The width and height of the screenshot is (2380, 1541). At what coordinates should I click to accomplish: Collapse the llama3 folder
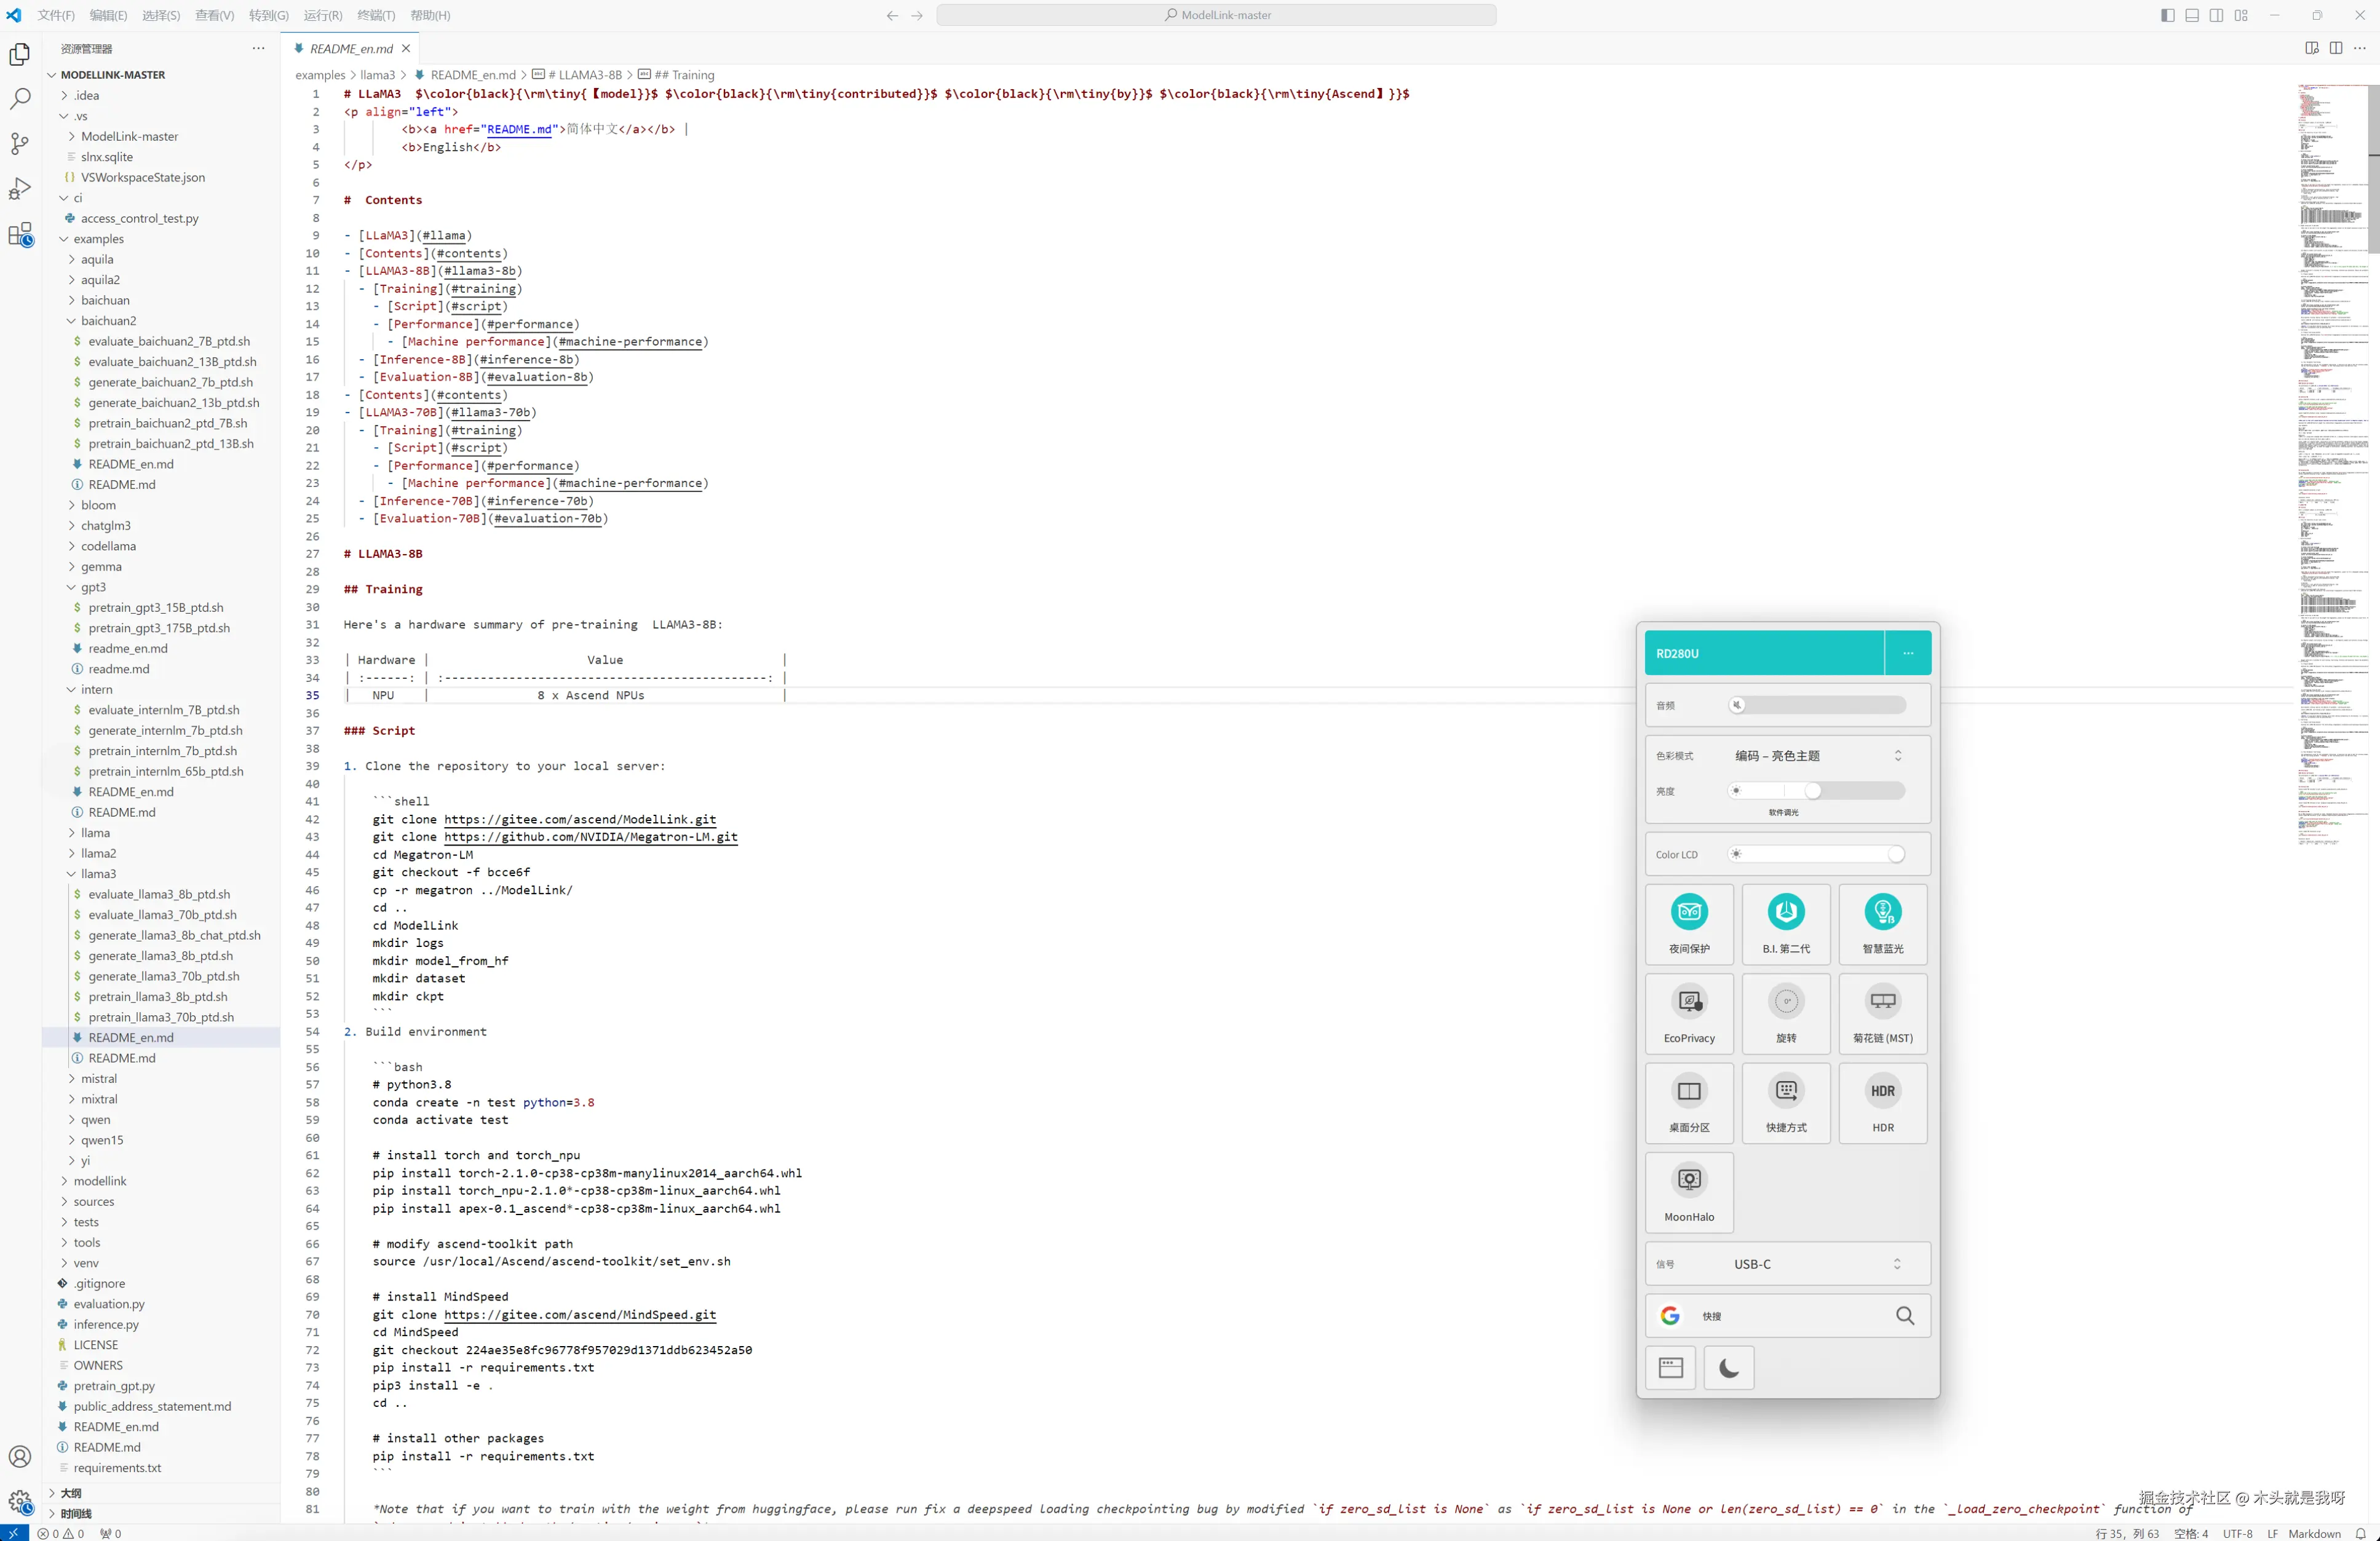pos(98,874)
